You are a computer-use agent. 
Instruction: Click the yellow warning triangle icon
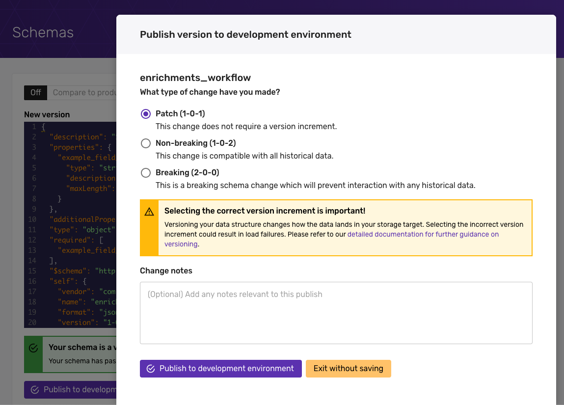pos(149,212)
